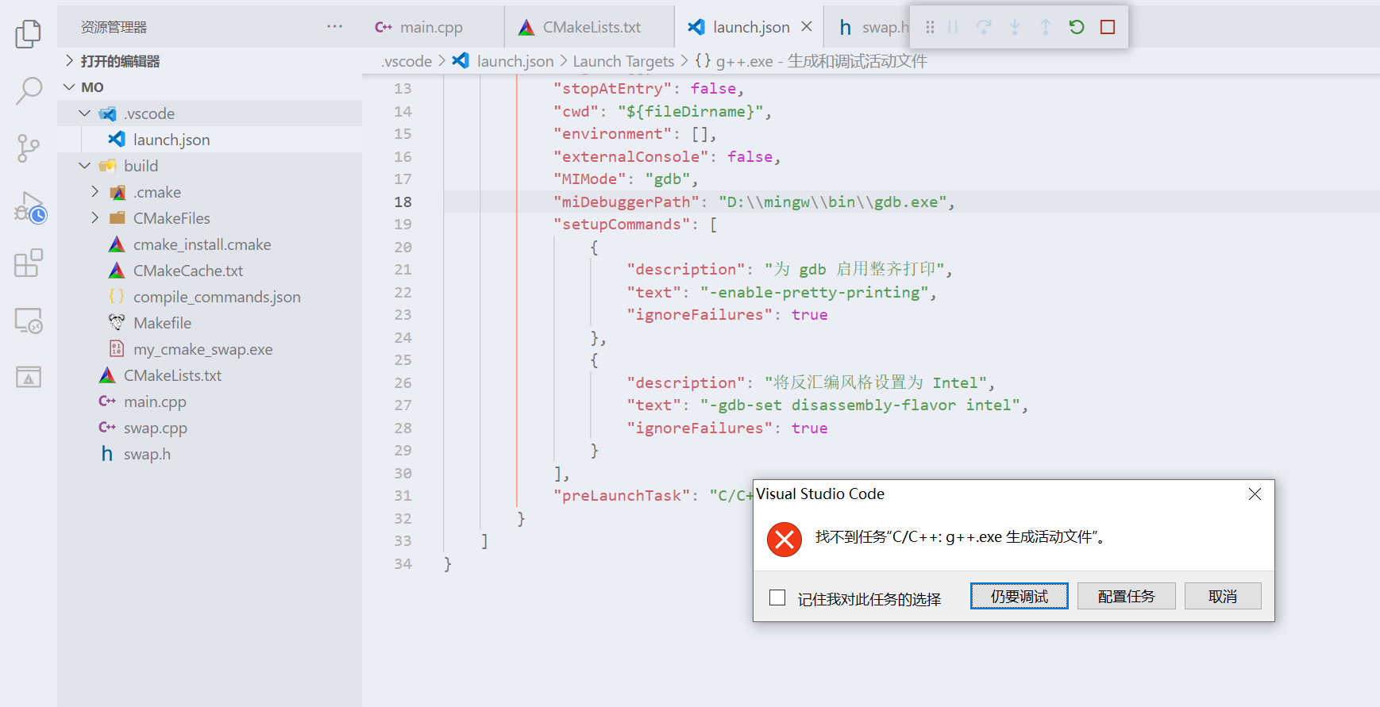This screenshot has width=1380, height=707.
Task: Click the "-enable-pretty-printing" string
Action: 814,292
